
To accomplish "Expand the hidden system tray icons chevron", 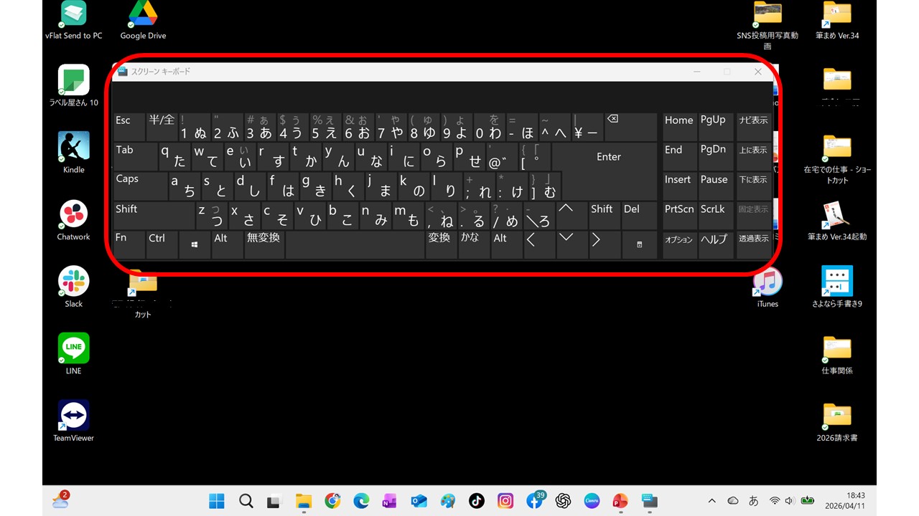I will [x=712, y=501].
